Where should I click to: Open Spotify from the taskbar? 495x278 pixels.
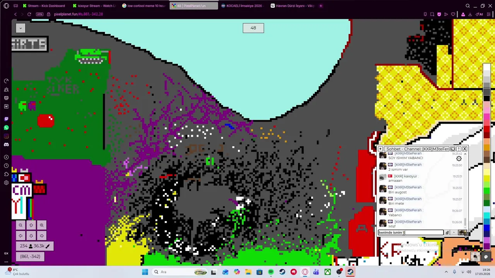271,272
